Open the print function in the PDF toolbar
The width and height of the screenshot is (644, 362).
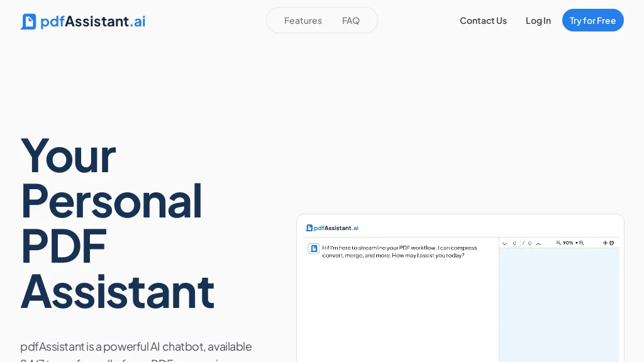click(x=611, y=243)
